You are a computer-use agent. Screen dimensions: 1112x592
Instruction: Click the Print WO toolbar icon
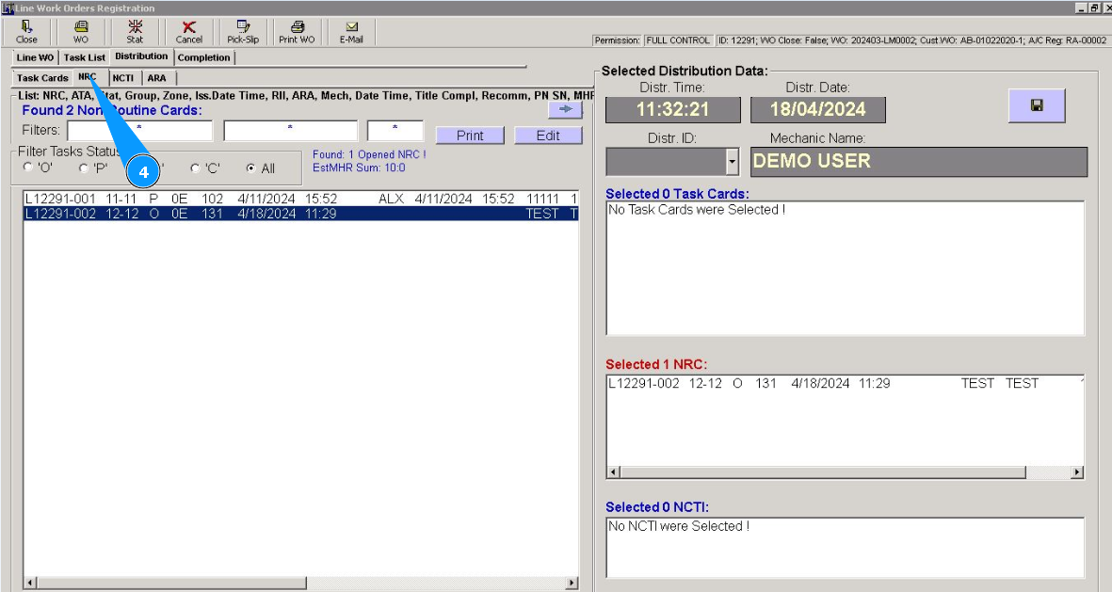coord(297,32)
